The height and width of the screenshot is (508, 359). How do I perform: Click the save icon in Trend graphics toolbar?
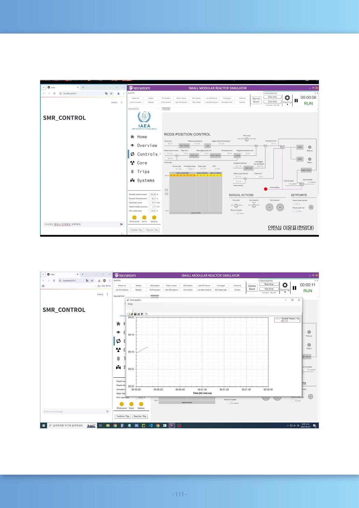click(135, 314)
